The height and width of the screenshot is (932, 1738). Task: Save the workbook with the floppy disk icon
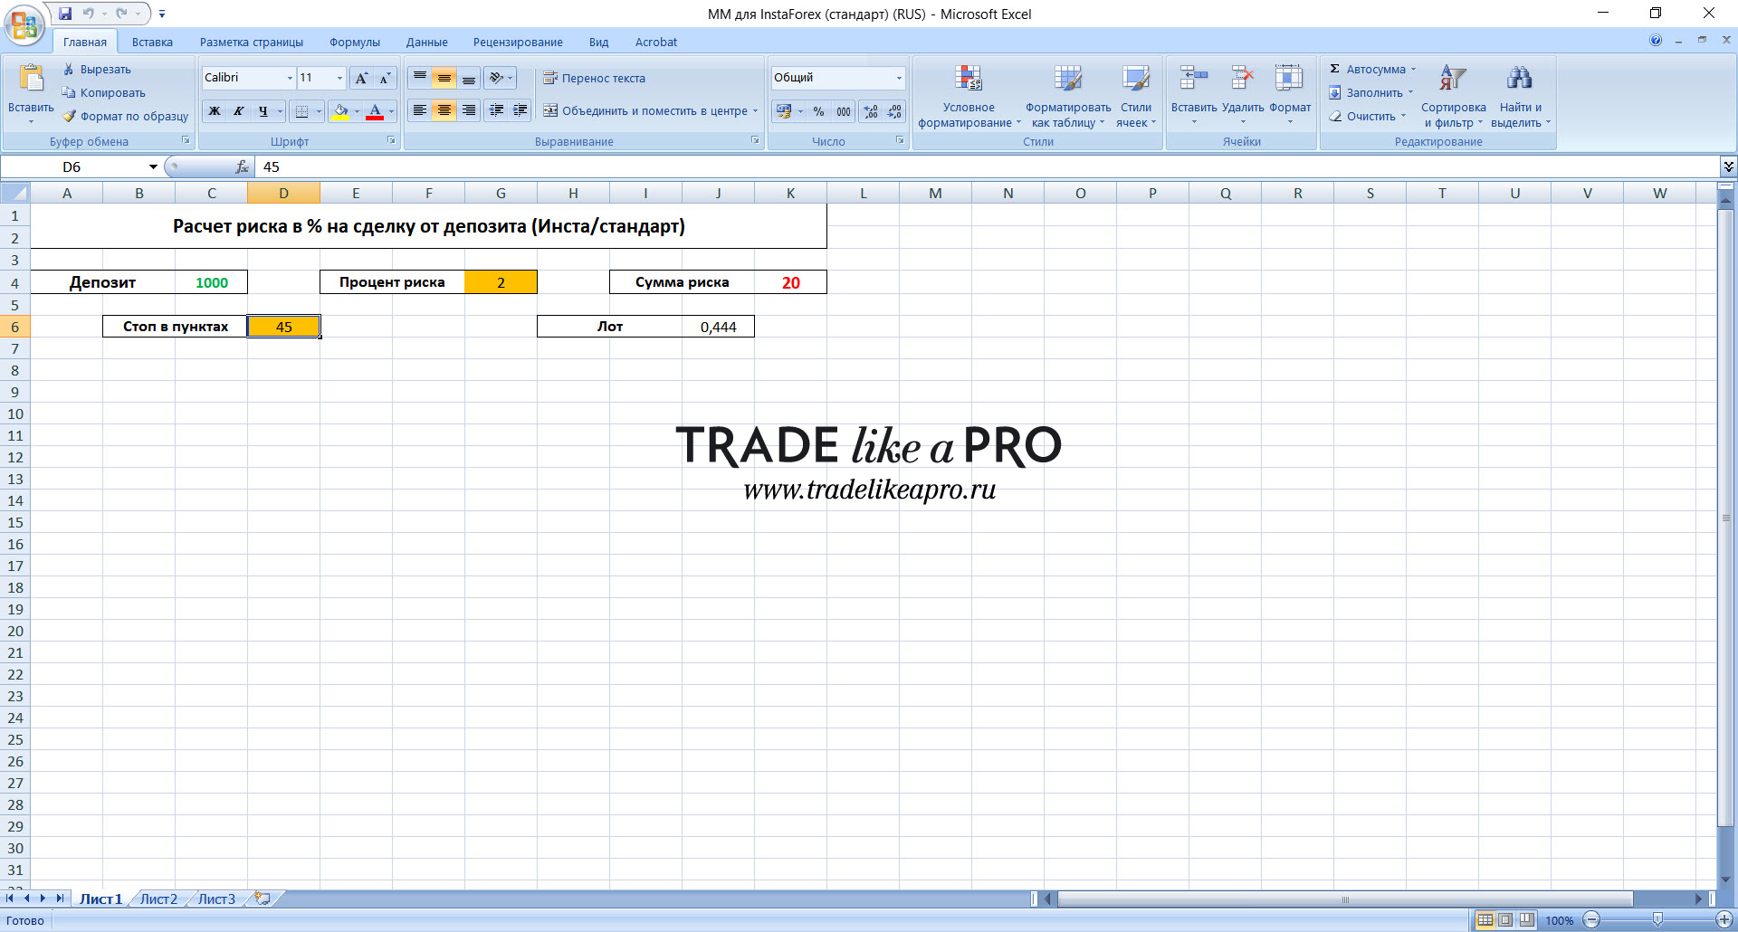(65, 14)
